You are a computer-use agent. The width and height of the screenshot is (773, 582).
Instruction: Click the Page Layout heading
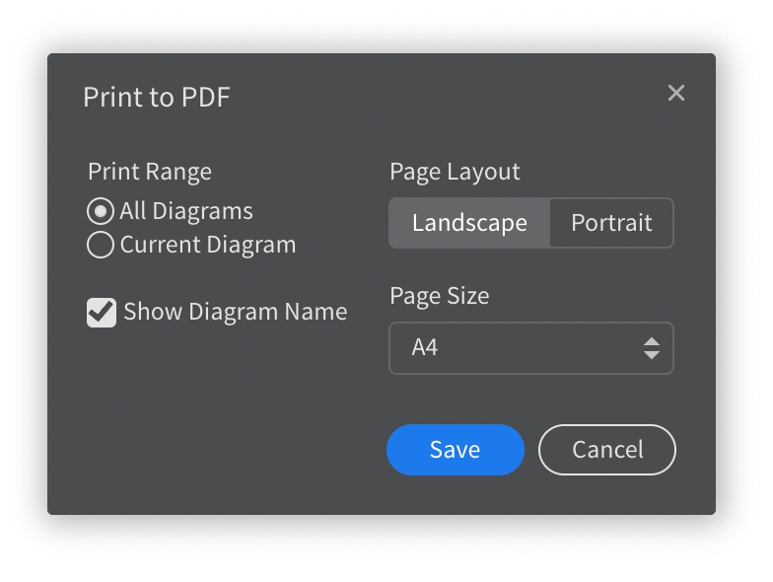point(455,172)
